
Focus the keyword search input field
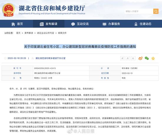pyautogui.click(x=139, y=11)
